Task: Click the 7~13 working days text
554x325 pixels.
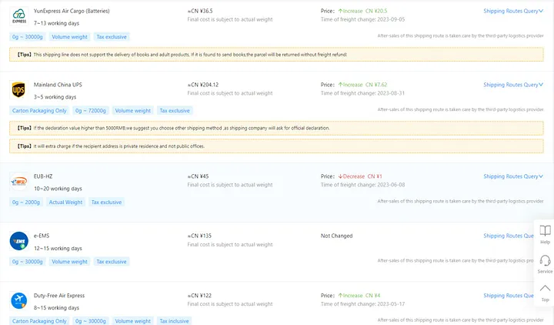Action: point(56,23)
